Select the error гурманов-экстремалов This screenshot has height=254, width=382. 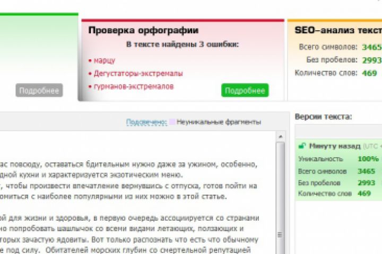[x=134, y=86]
